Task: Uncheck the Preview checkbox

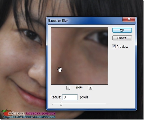Action: [114, 46]
